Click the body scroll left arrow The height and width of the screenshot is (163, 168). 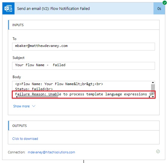[x=17, y=97]
